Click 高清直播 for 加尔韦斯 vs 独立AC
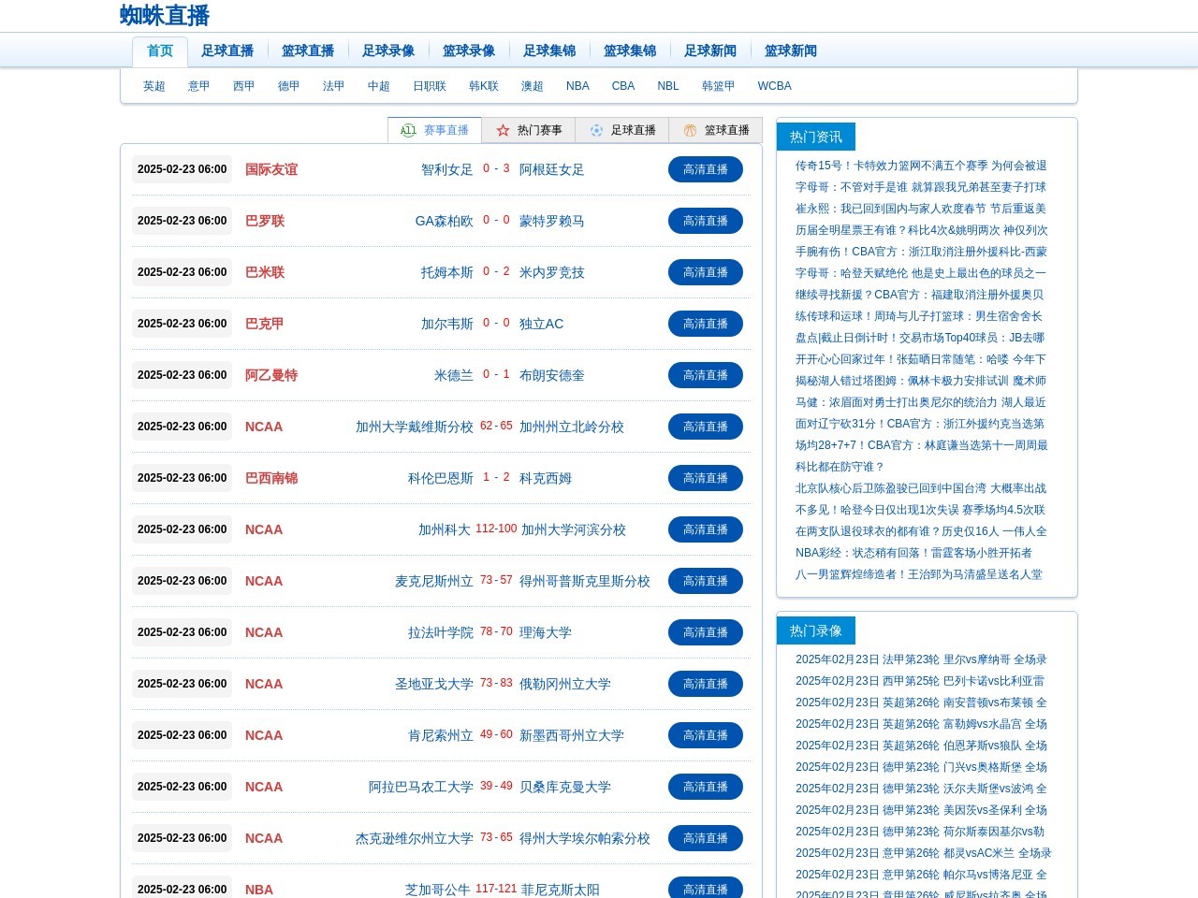Screen dimensions: 1198x898 706,324
